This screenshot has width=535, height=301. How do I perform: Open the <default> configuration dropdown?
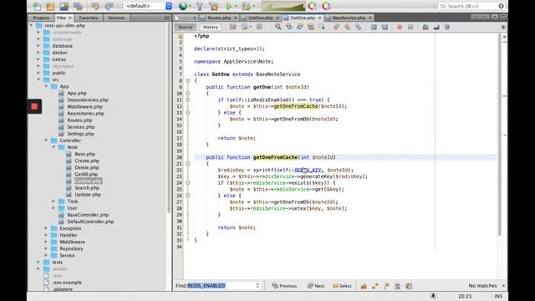[149, 6]
